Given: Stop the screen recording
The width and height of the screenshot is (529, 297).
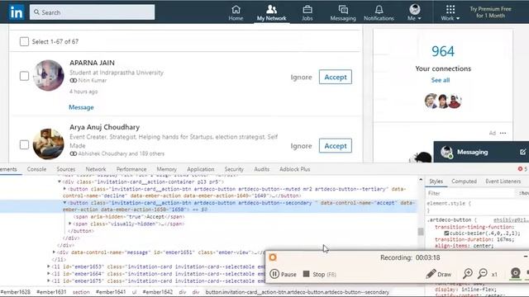Looking at the screenshot, I should [x=320, y=274].
